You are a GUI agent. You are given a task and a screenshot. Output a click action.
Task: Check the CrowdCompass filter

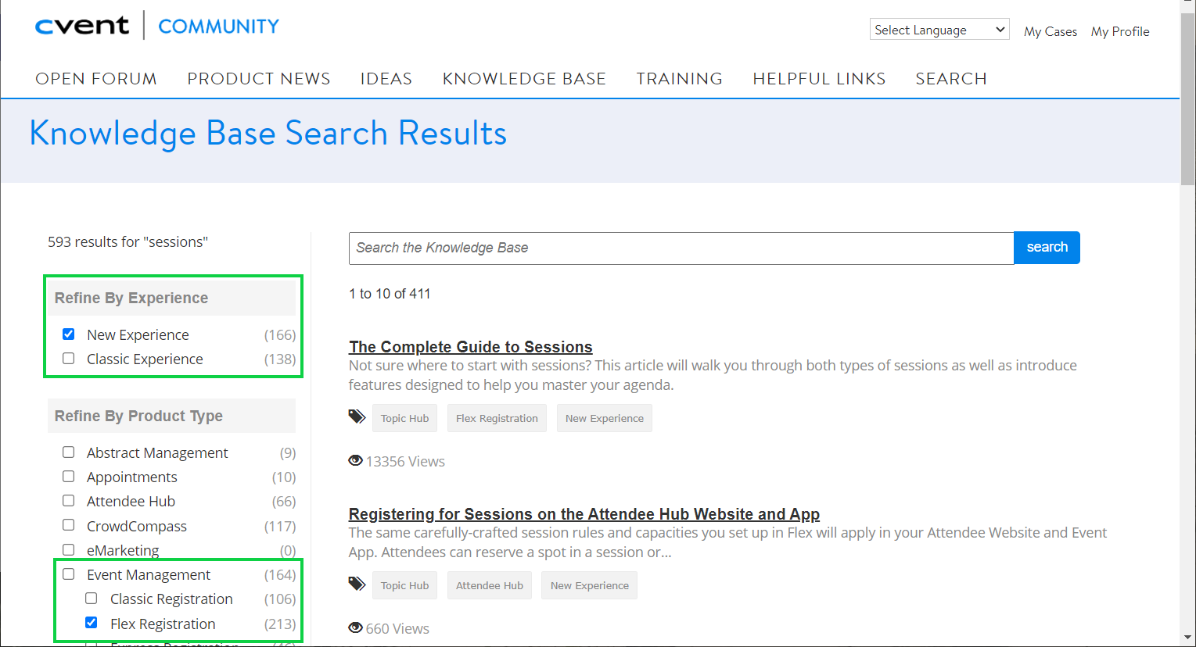coord(69,525)
